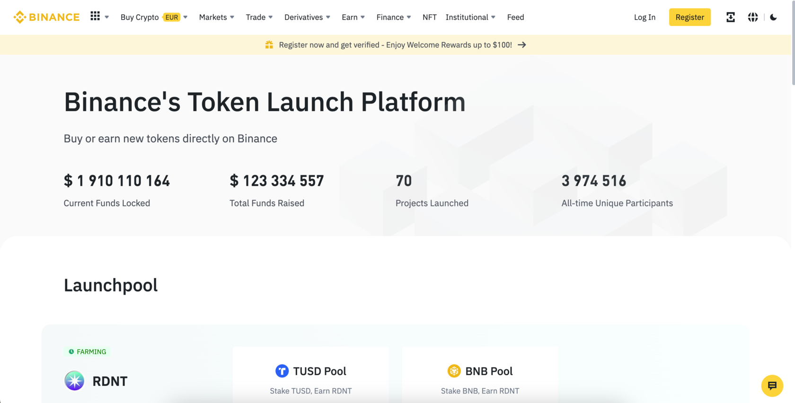This screenshot has height=403, width=795.
Task: Click the BNB Pool coin icon
Action: 454,371
